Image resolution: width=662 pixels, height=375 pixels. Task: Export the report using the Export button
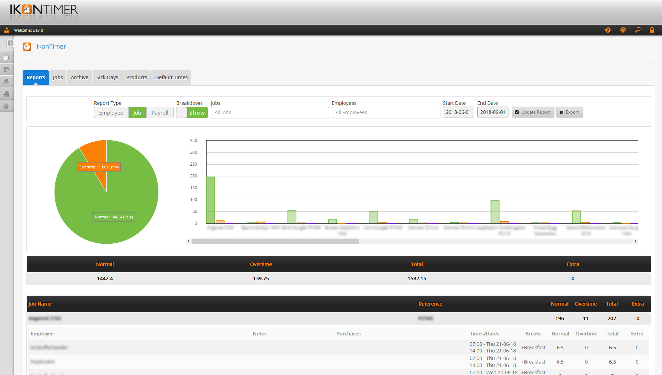(569, 112)
